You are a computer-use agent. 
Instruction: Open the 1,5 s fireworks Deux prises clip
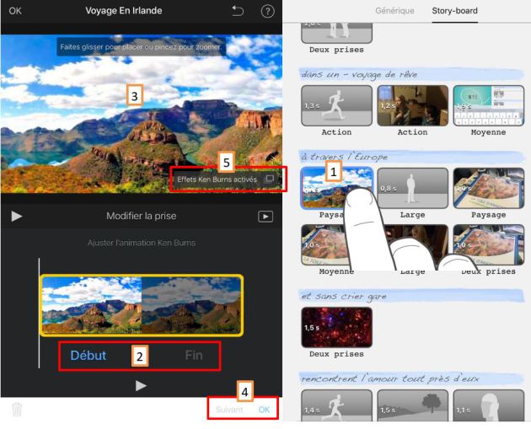[336, 327]
